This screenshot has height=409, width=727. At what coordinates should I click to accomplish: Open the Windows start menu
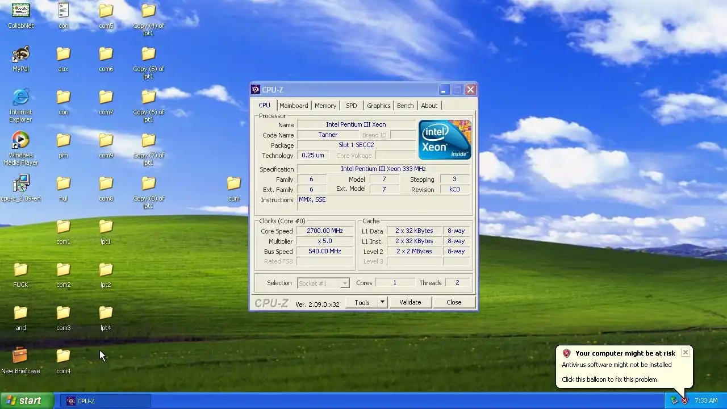click(x=27, y=400)
